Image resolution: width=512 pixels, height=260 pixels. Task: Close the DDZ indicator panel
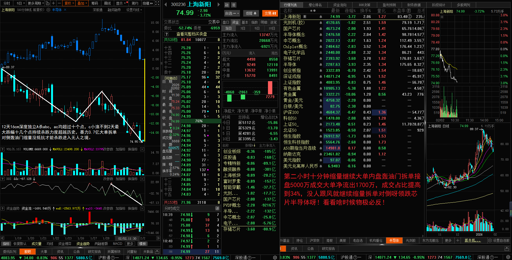click(x=142, y=179)
